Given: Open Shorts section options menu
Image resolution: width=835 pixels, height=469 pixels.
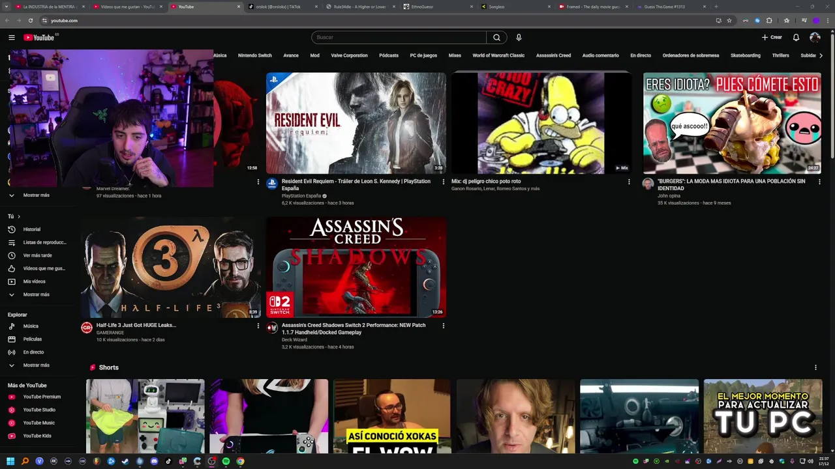Looking at the screenshot, I should tap(815, 367).
